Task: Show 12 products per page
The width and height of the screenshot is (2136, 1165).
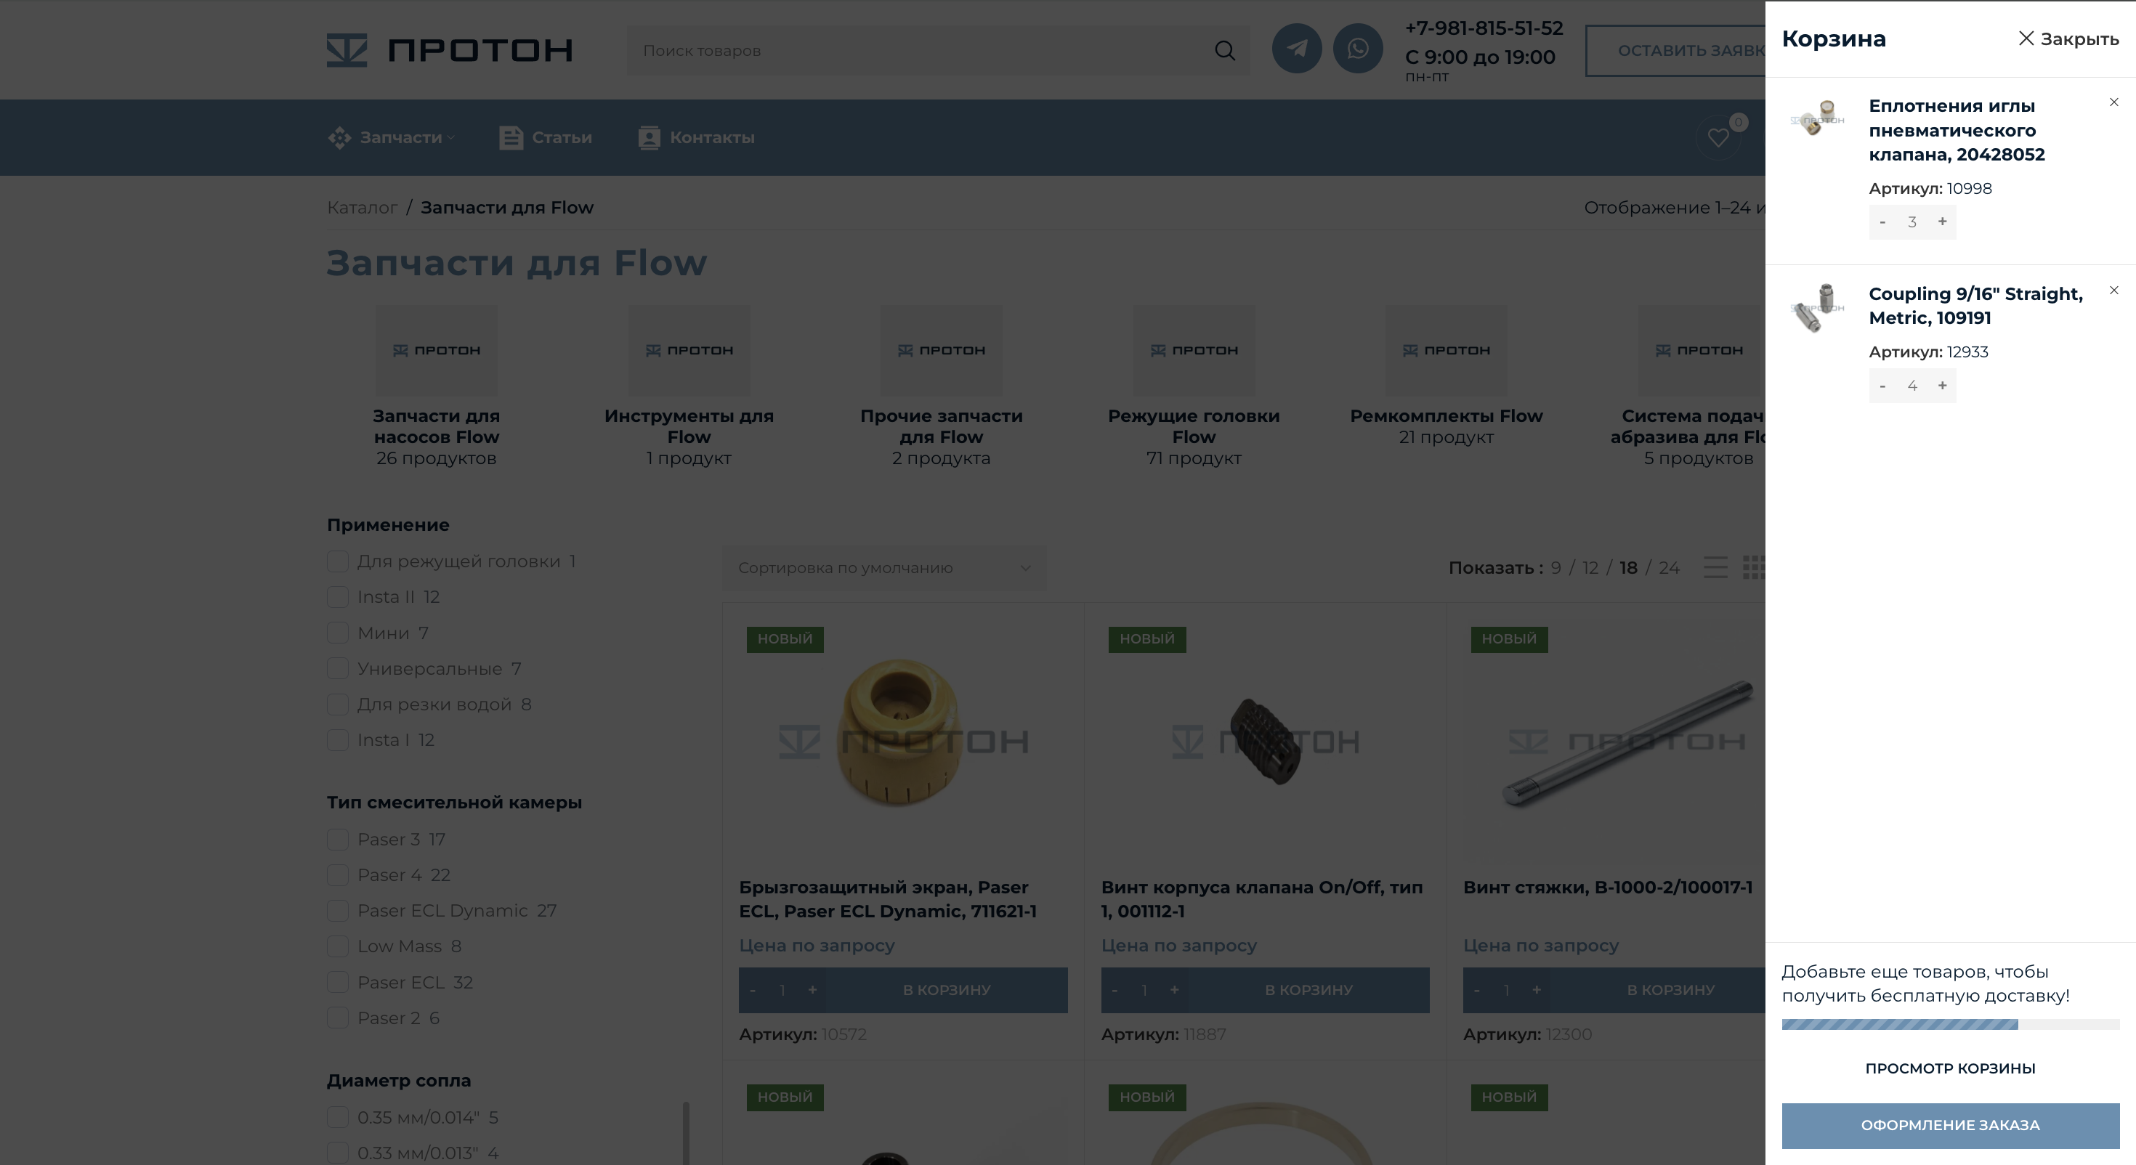Action: (1590, 568)
